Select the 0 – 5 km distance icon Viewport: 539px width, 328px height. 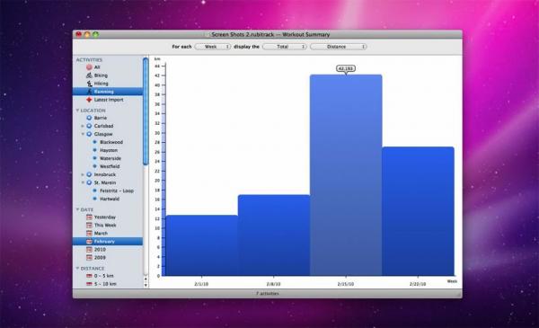click(89, 276)
